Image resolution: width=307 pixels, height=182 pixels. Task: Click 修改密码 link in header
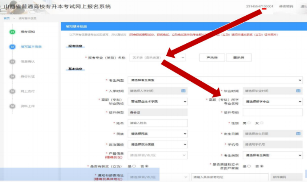(286, 6)
